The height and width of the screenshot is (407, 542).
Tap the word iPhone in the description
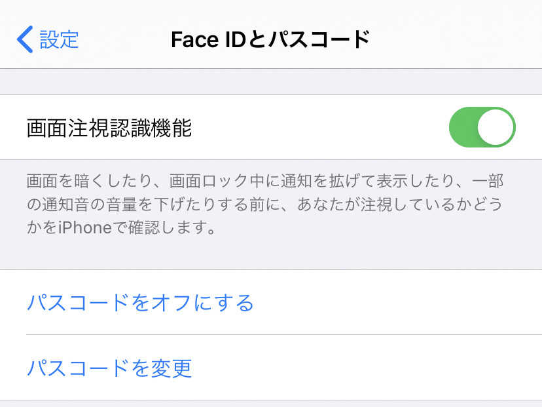[x=84, y=227]
